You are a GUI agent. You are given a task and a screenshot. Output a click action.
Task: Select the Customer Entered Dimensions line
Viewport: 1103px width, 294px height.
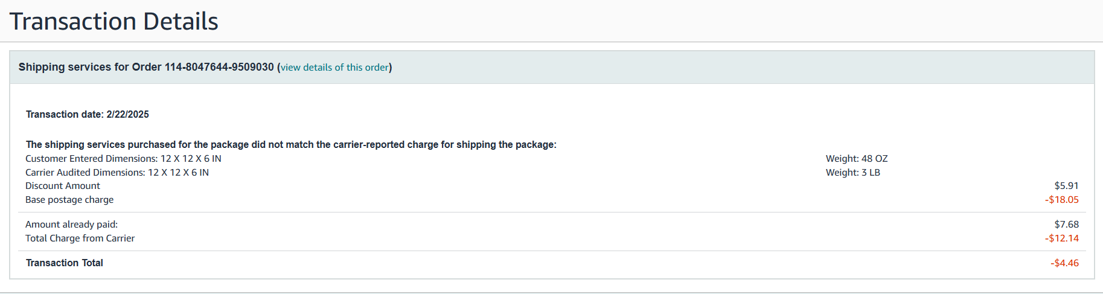pos(123,159)
